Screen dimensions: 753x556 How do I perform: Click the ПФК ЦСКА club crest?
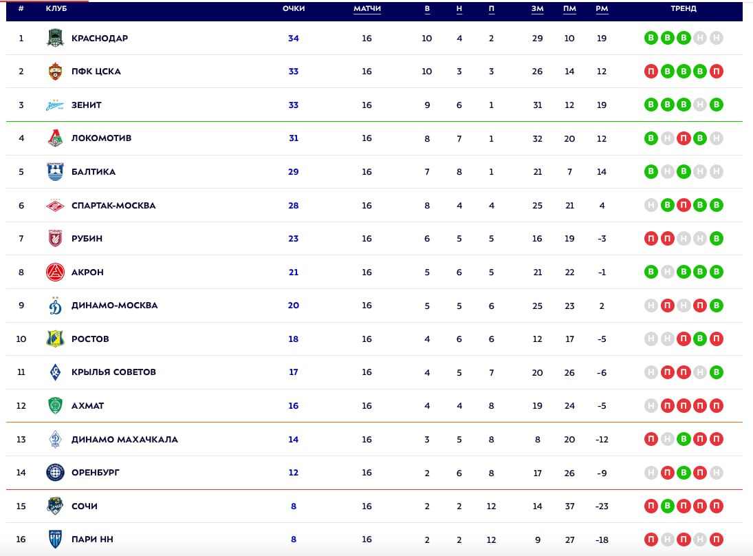pyautogui.click(x=55, y=72)
